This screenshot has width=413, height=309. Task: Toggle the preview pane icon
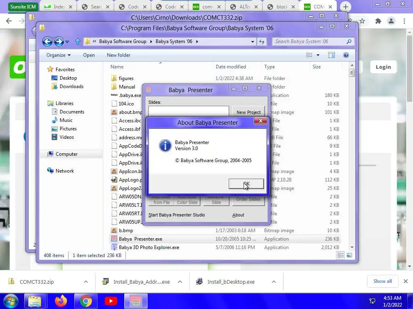click(x=332, y=55)
